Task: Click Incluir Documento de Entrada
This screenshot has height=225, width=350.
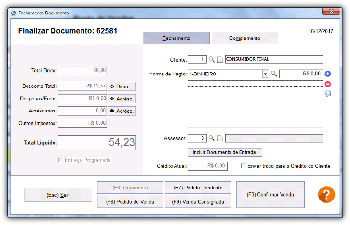Action: coord(225,152)
